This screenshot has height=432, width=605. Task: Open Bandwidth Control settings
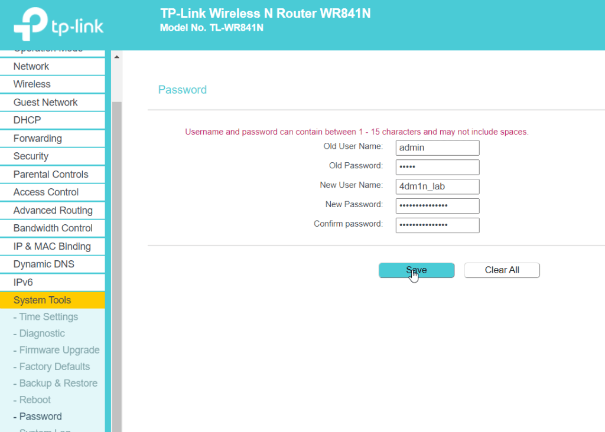point(53,228)
